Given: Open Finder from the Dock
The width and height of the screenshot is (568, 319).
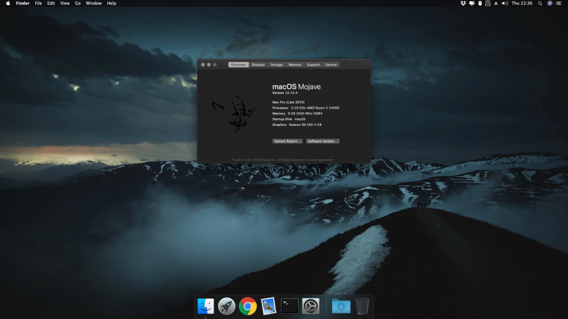Looking at the screenshot, I should [206, 306].
